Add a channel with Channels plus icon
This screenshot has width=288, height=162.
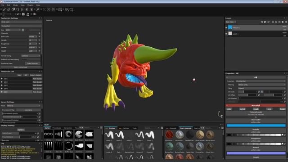click(39, 33)
